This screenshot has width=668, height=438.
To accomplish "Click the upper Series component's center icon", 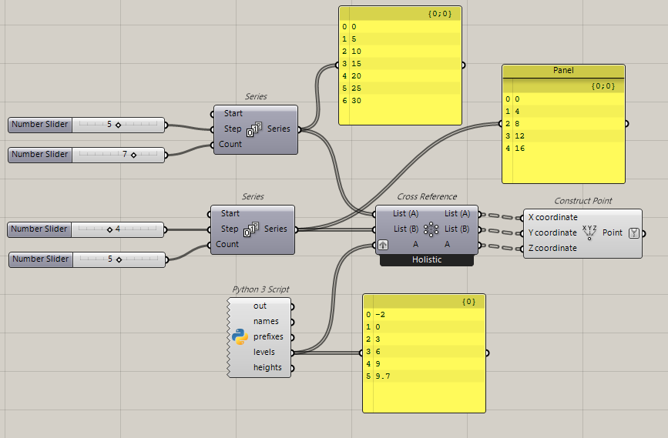I will [254, 129].
